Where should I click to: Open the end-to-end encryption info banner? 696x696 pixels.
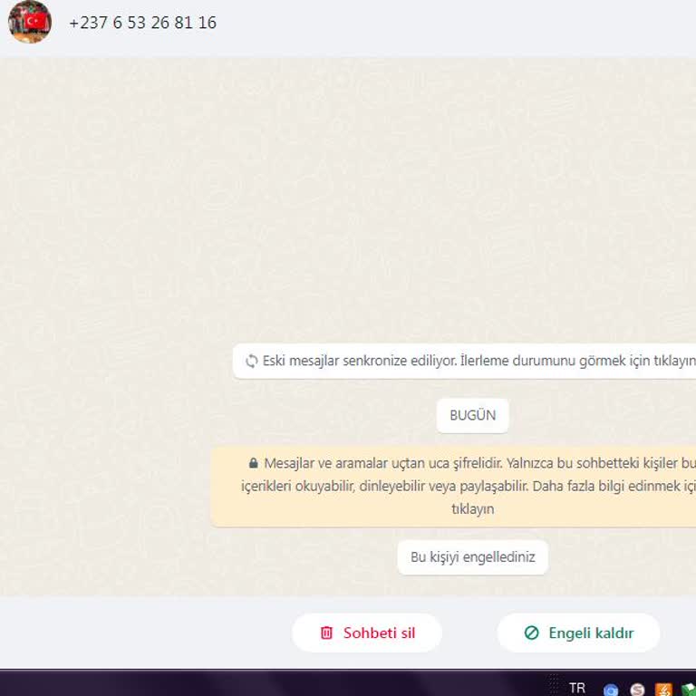tap(453, 487)
